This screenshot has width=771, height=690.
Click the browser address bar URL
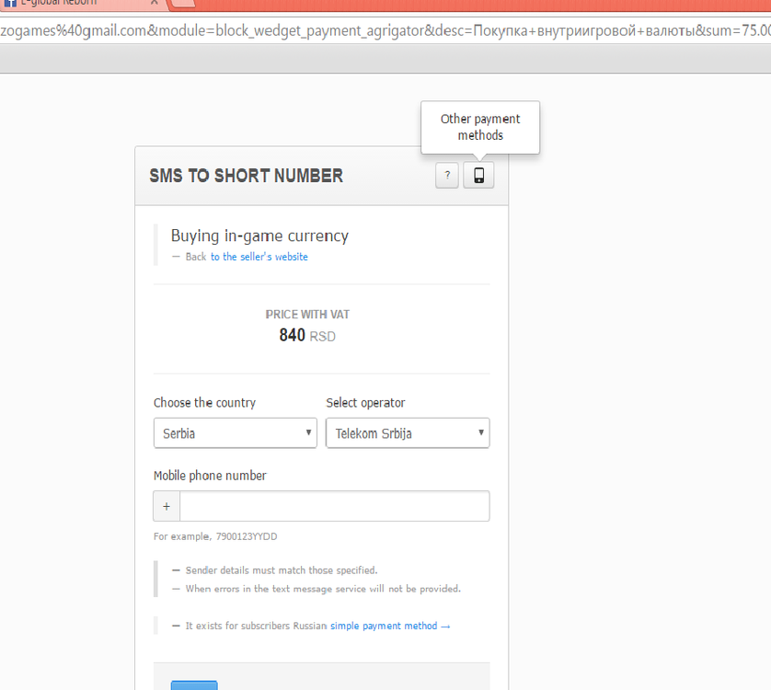[385, 30]
